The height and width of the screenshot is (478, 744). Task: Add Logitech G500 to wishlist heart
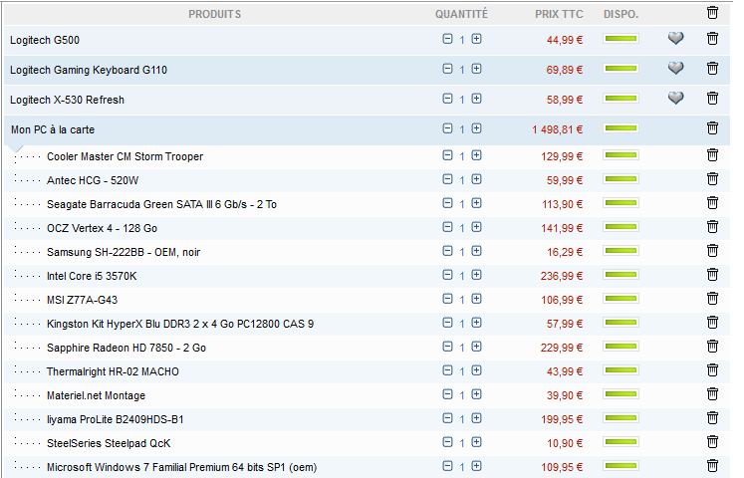[x=676, y=39]
